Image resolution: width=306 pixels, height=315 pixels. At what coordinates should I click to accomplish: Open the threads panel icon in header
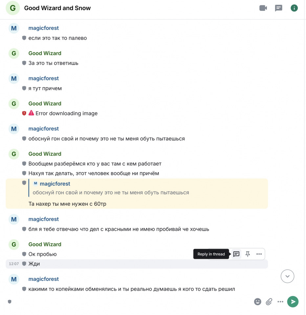pyautogui.click(x=278, y=8)
